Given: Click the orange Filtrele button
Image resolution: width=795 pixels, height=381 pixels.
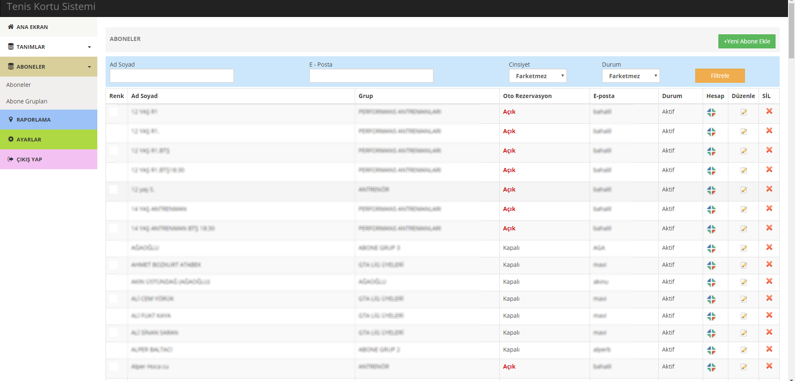Looking at the screenshot, I should coord(720,76).
